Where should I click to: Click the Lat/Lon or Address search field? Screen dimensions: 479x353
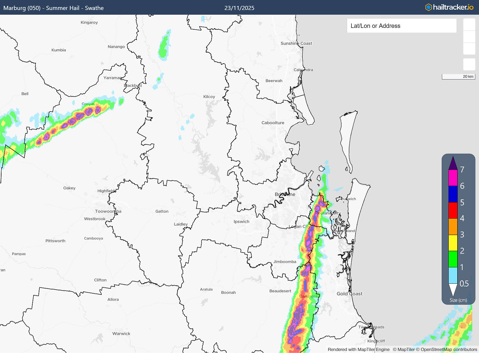pos(401,26)
